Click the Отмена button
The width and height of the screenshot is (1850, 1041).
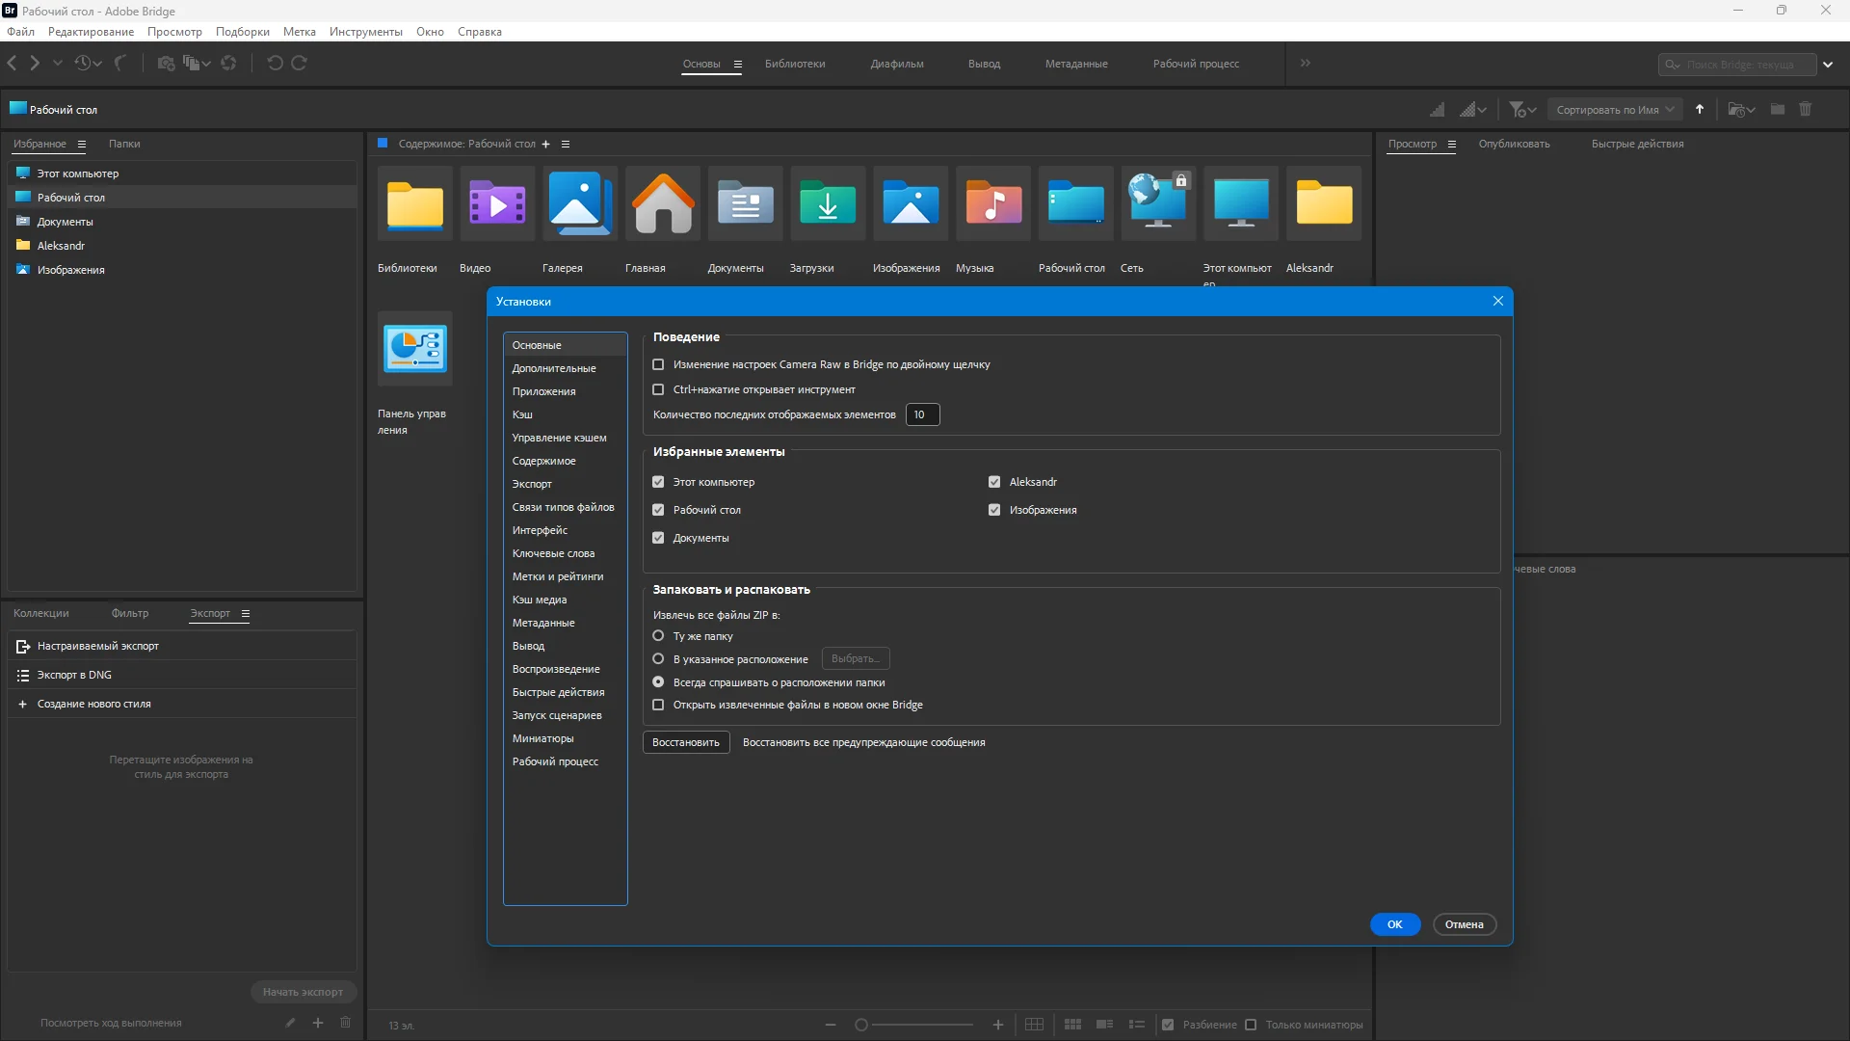point(1464,924)
